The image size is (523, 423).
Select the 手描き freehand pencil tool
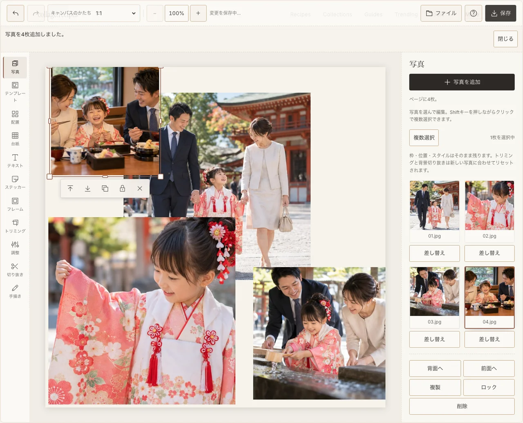(15, 291)
